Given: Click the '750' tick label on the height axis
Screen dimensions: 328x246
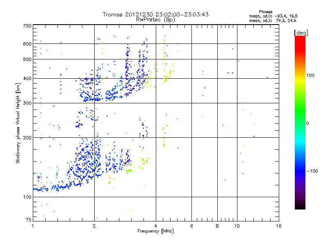Looking at the screenshot, I should tap(27, 26).
